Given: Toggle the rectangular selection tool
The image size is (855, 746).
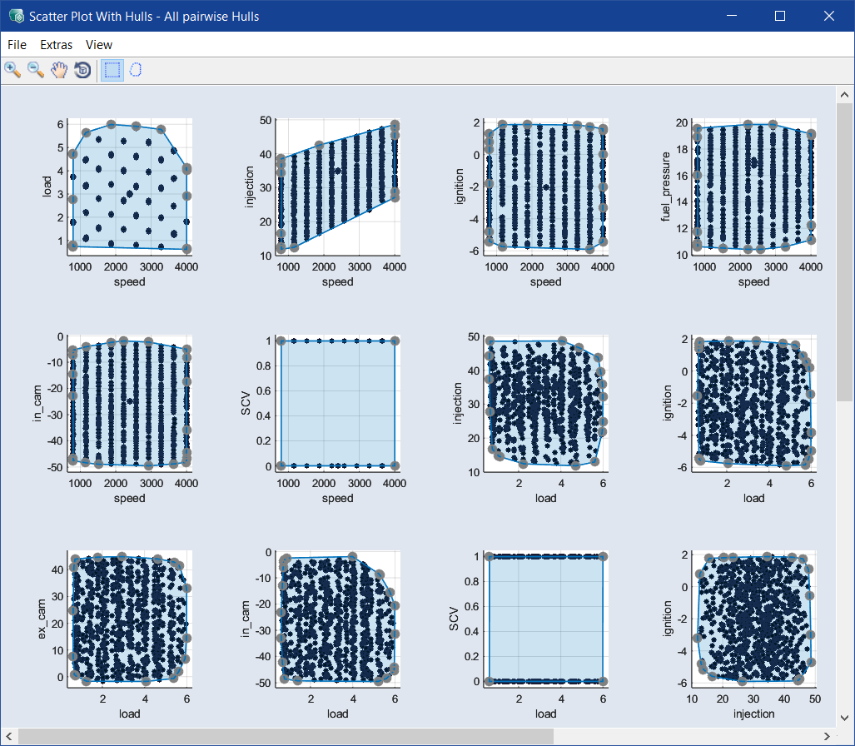Looking at the screenshot, I should (x=112, y=70).
